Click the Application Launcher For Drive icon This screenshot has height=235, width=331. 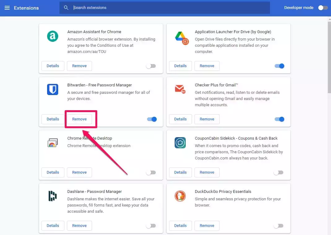click(x=182, y=38)
